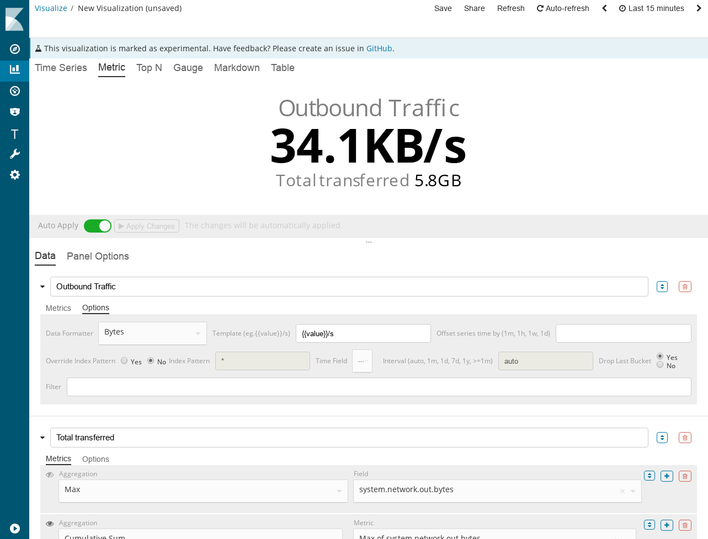This screenshot has width=708, height=539.
Task: Click the previous time range arrow
Action: pos(604,8)
